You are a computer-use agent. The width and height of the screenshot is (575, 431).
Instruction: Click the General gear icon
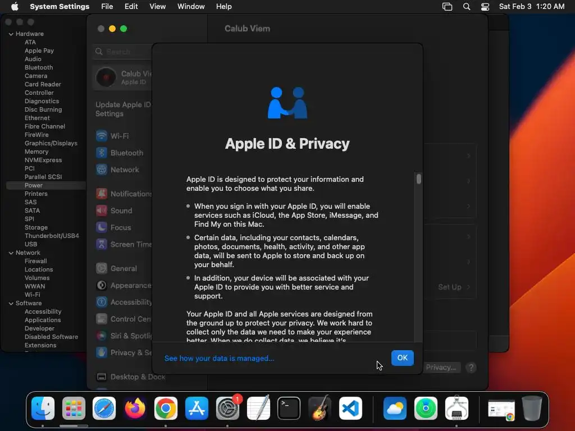[x=102, y=268]
